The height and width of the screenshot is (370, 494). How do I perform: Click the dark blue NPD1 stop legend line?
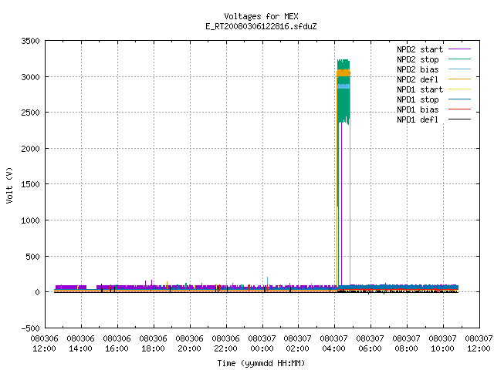coord(460,99)
